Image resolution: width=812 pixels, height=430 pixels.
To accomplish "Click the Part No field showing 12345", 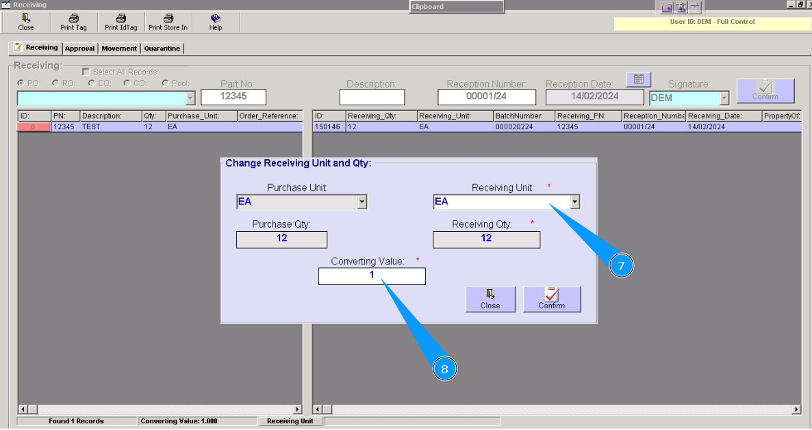I will 233,96.
